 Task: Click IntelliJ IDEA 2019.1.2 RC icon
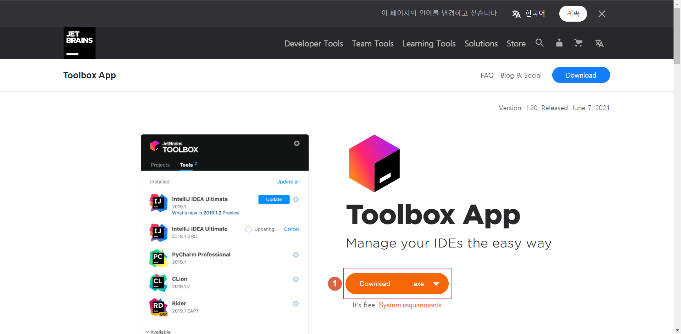[158, 233]
